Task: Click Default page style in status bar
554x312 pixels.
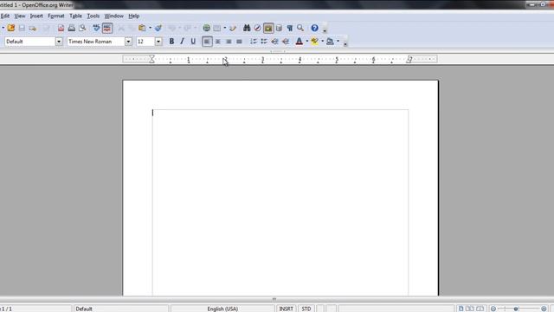Action: [x=84, y=309]
